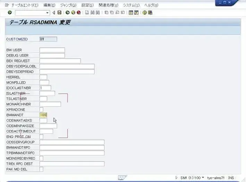Click the TPBWMANDTRFC input field
The image size is (246, 182).
click(x=72, y=153)
